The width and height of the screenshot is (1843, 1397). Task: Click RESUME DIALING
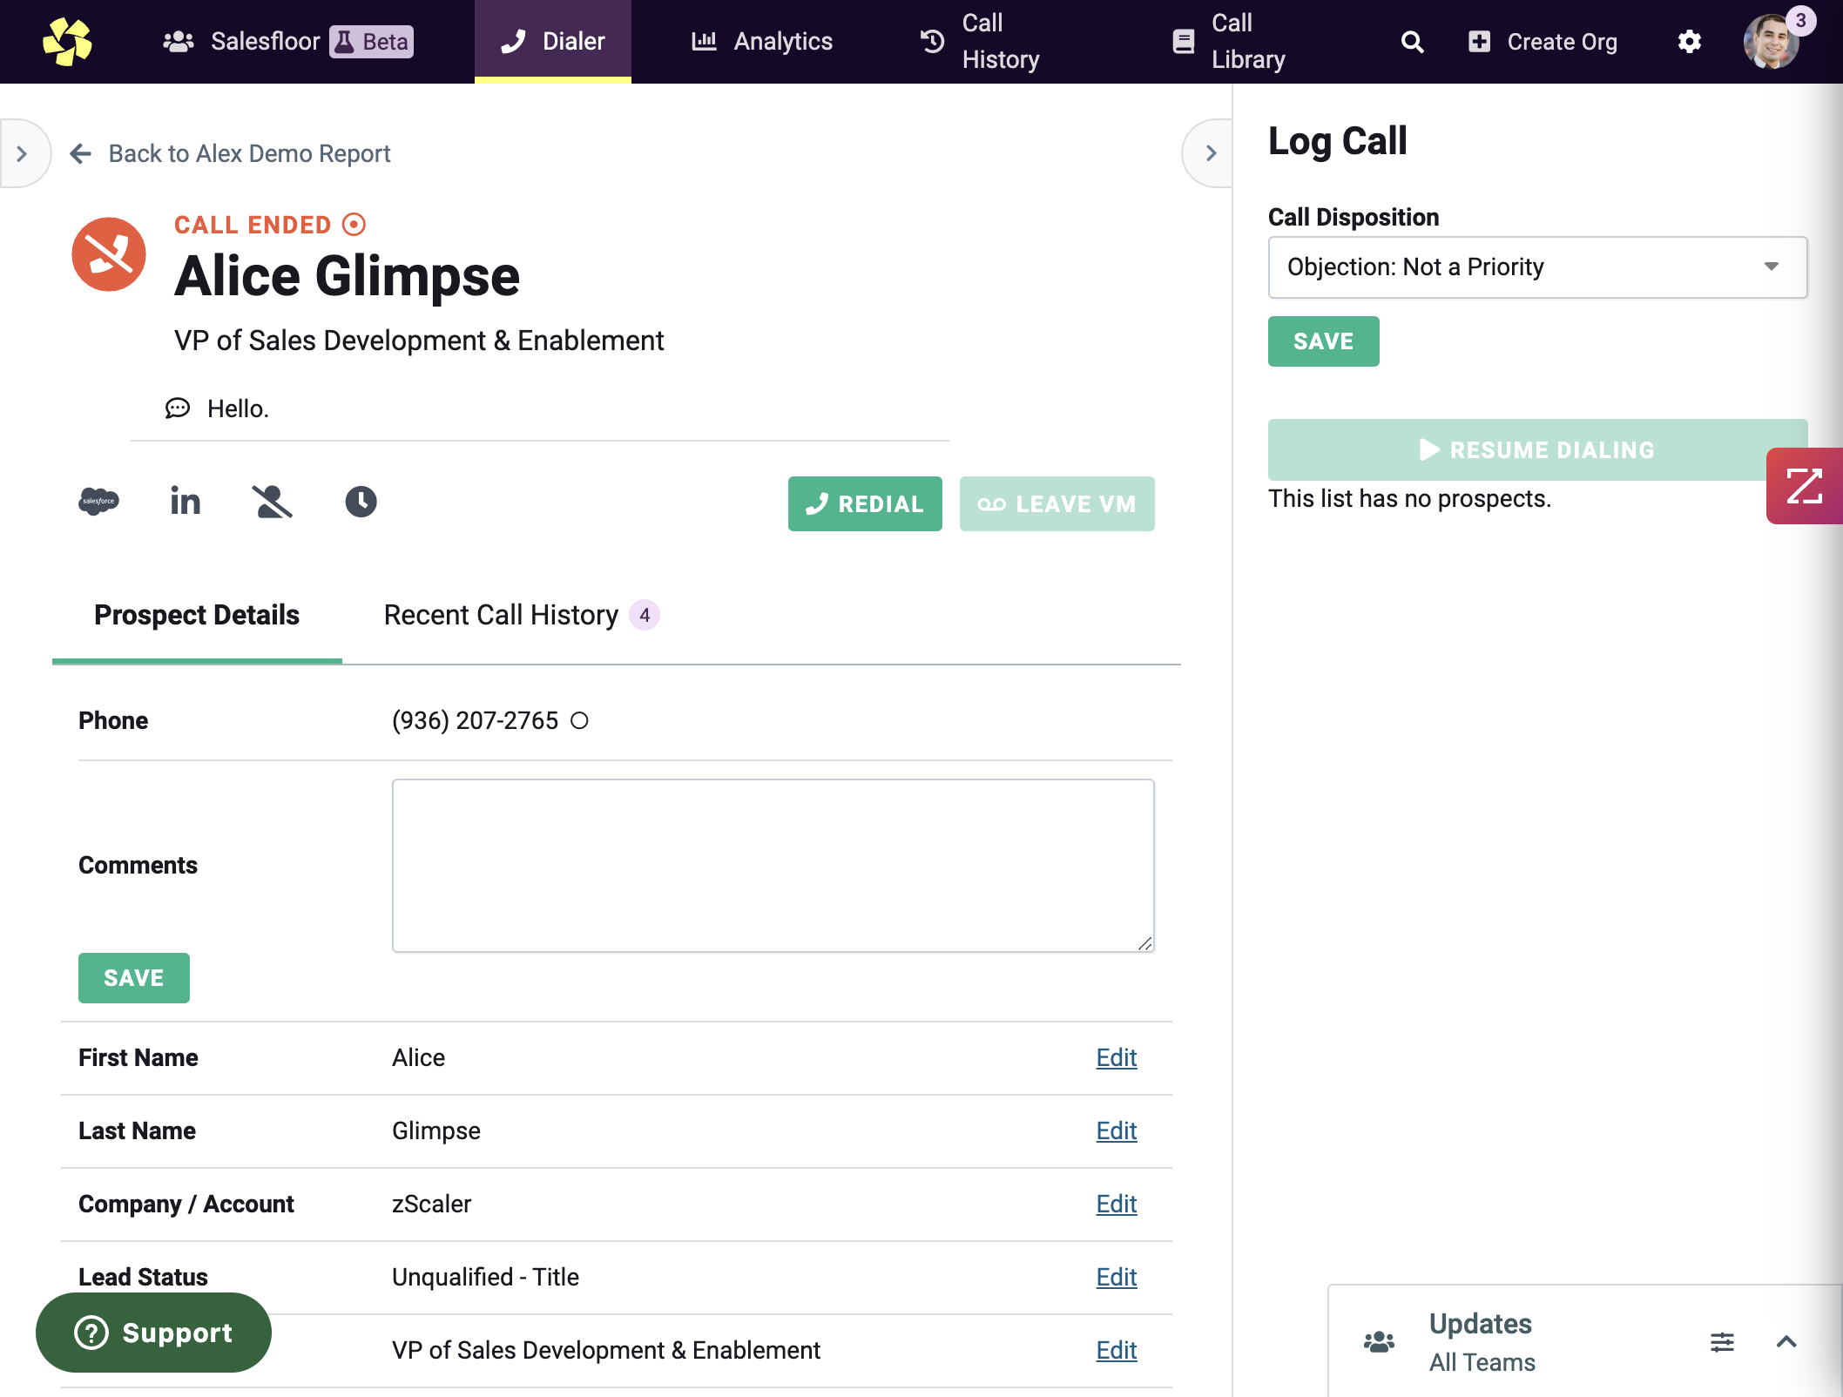(1537, 449)
